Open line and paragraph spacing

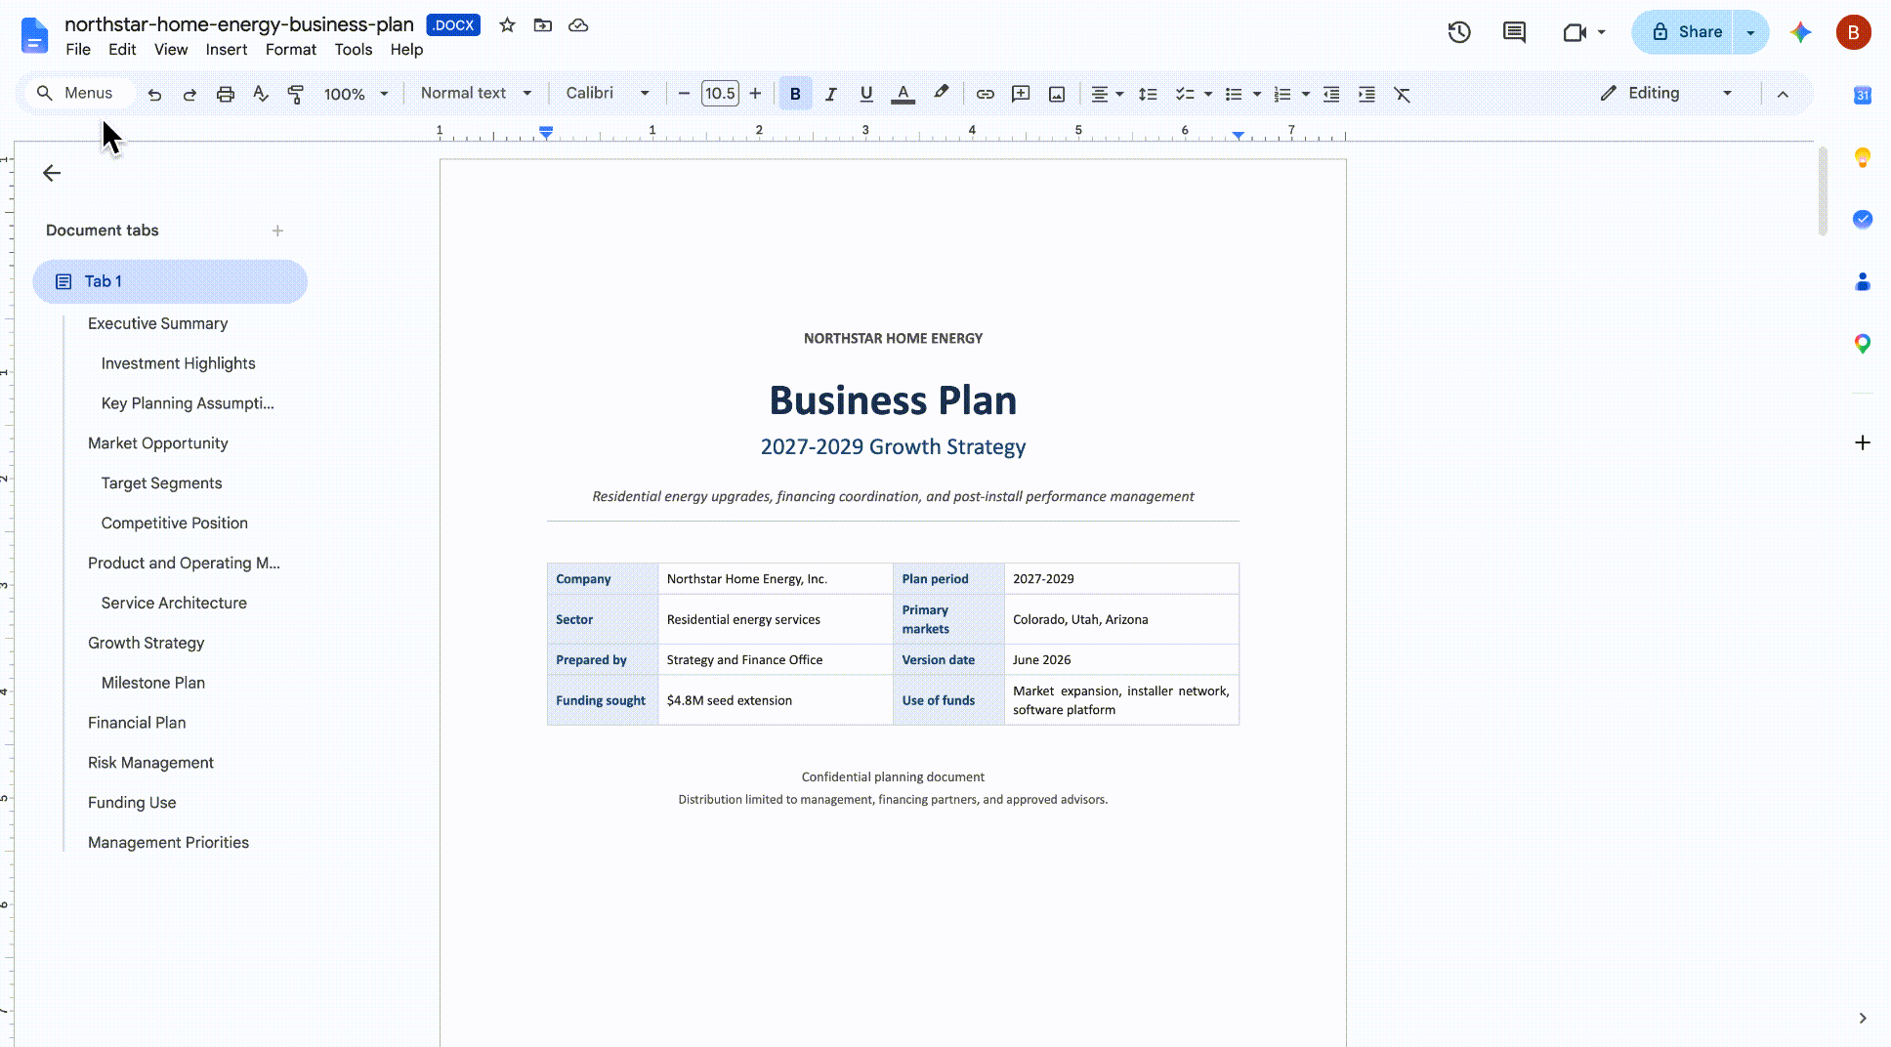(1149, 94)
